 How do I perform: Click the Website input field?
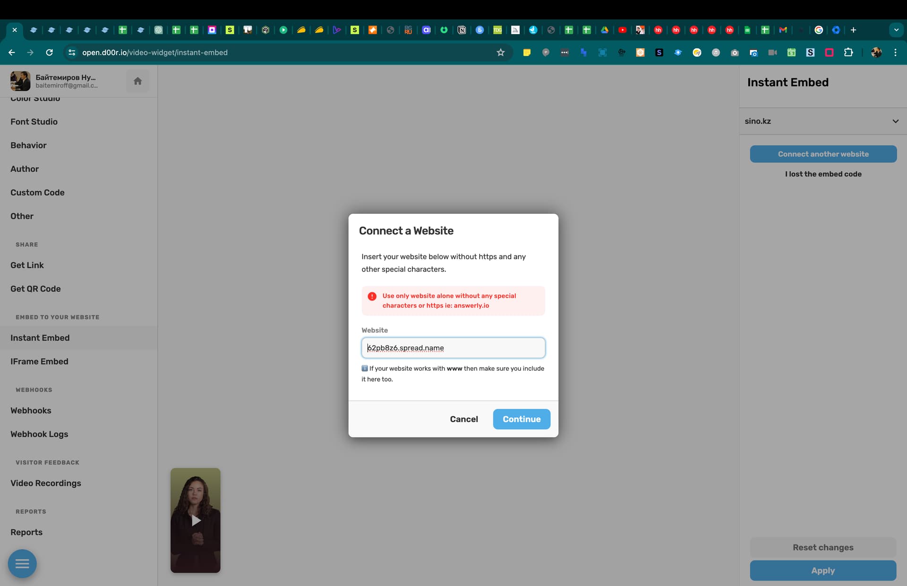coord(453,348)
